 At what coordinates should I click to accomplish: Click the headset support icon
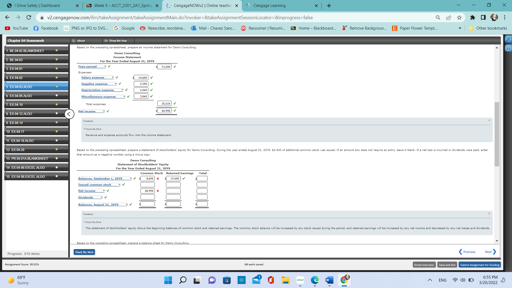[508, 39]
